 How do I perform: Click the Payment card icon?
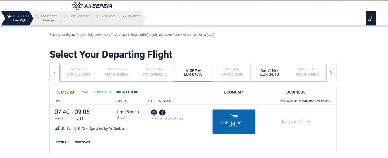tap(124, 16)
